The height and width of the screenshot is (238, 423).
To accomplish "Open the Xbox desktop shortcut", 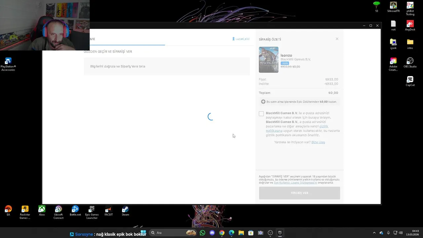I will [42, 211].
